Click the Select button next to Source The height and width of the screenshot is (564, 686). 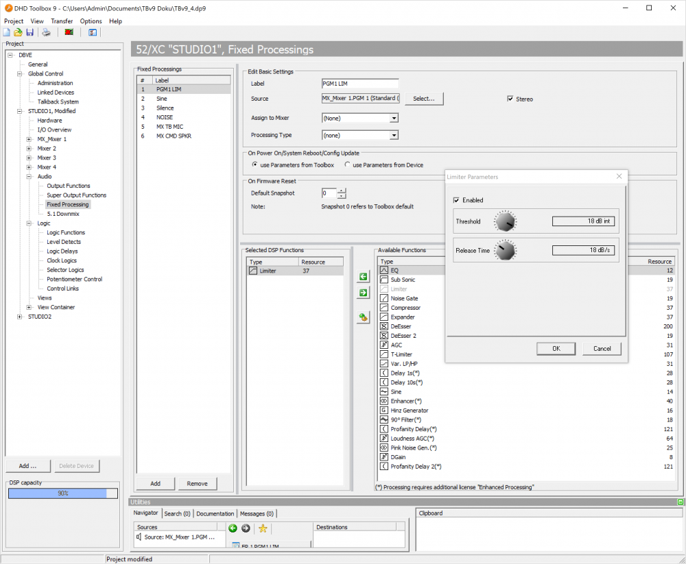pyautogui.click(x=423, y=99)
